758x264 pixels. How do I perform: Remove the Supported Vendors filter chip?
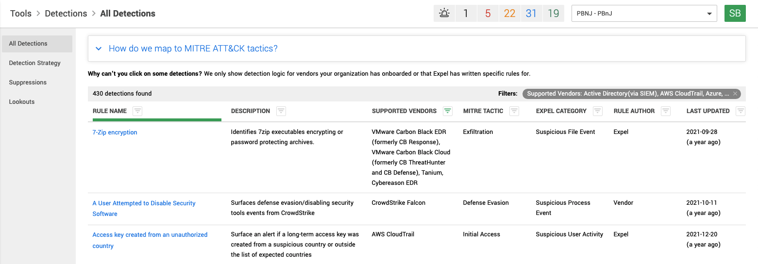coord(735,94)
